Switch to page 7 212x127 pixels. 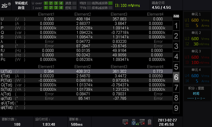click(x=176, y=87)
